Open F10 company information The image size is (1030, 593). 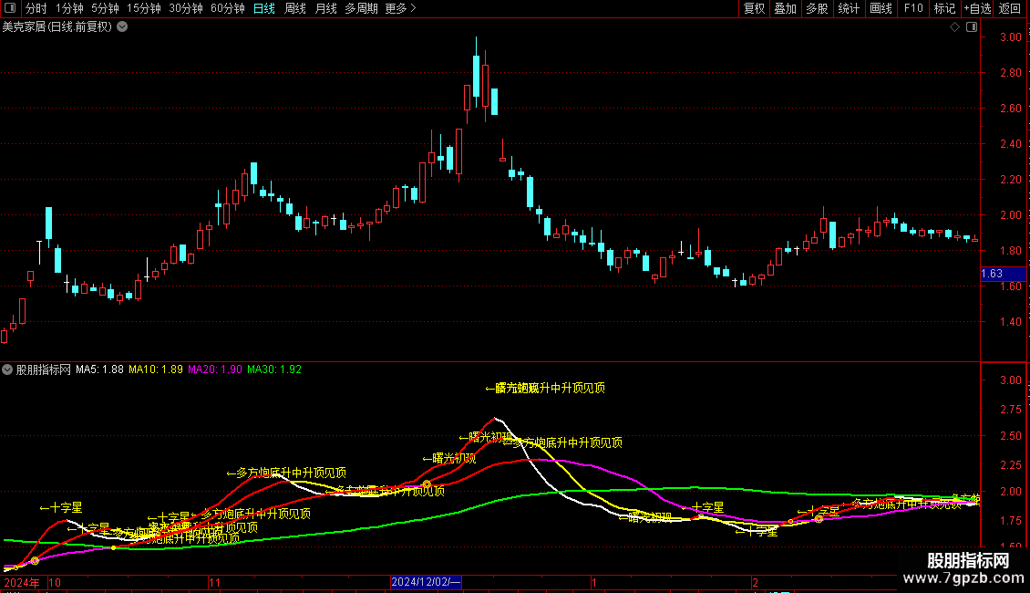913,8
